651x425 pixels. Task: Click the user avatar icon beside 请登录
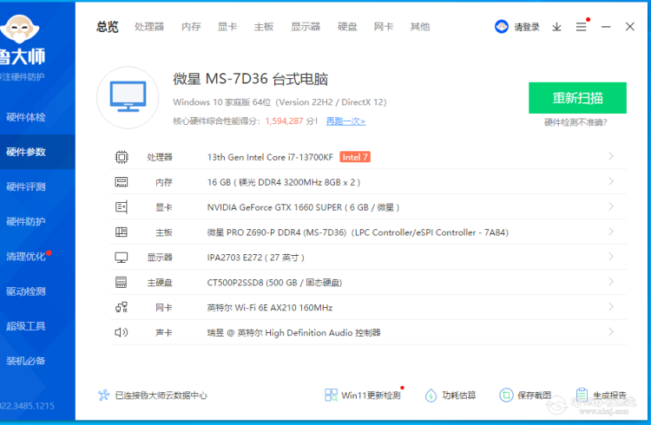tap(502, 27)
